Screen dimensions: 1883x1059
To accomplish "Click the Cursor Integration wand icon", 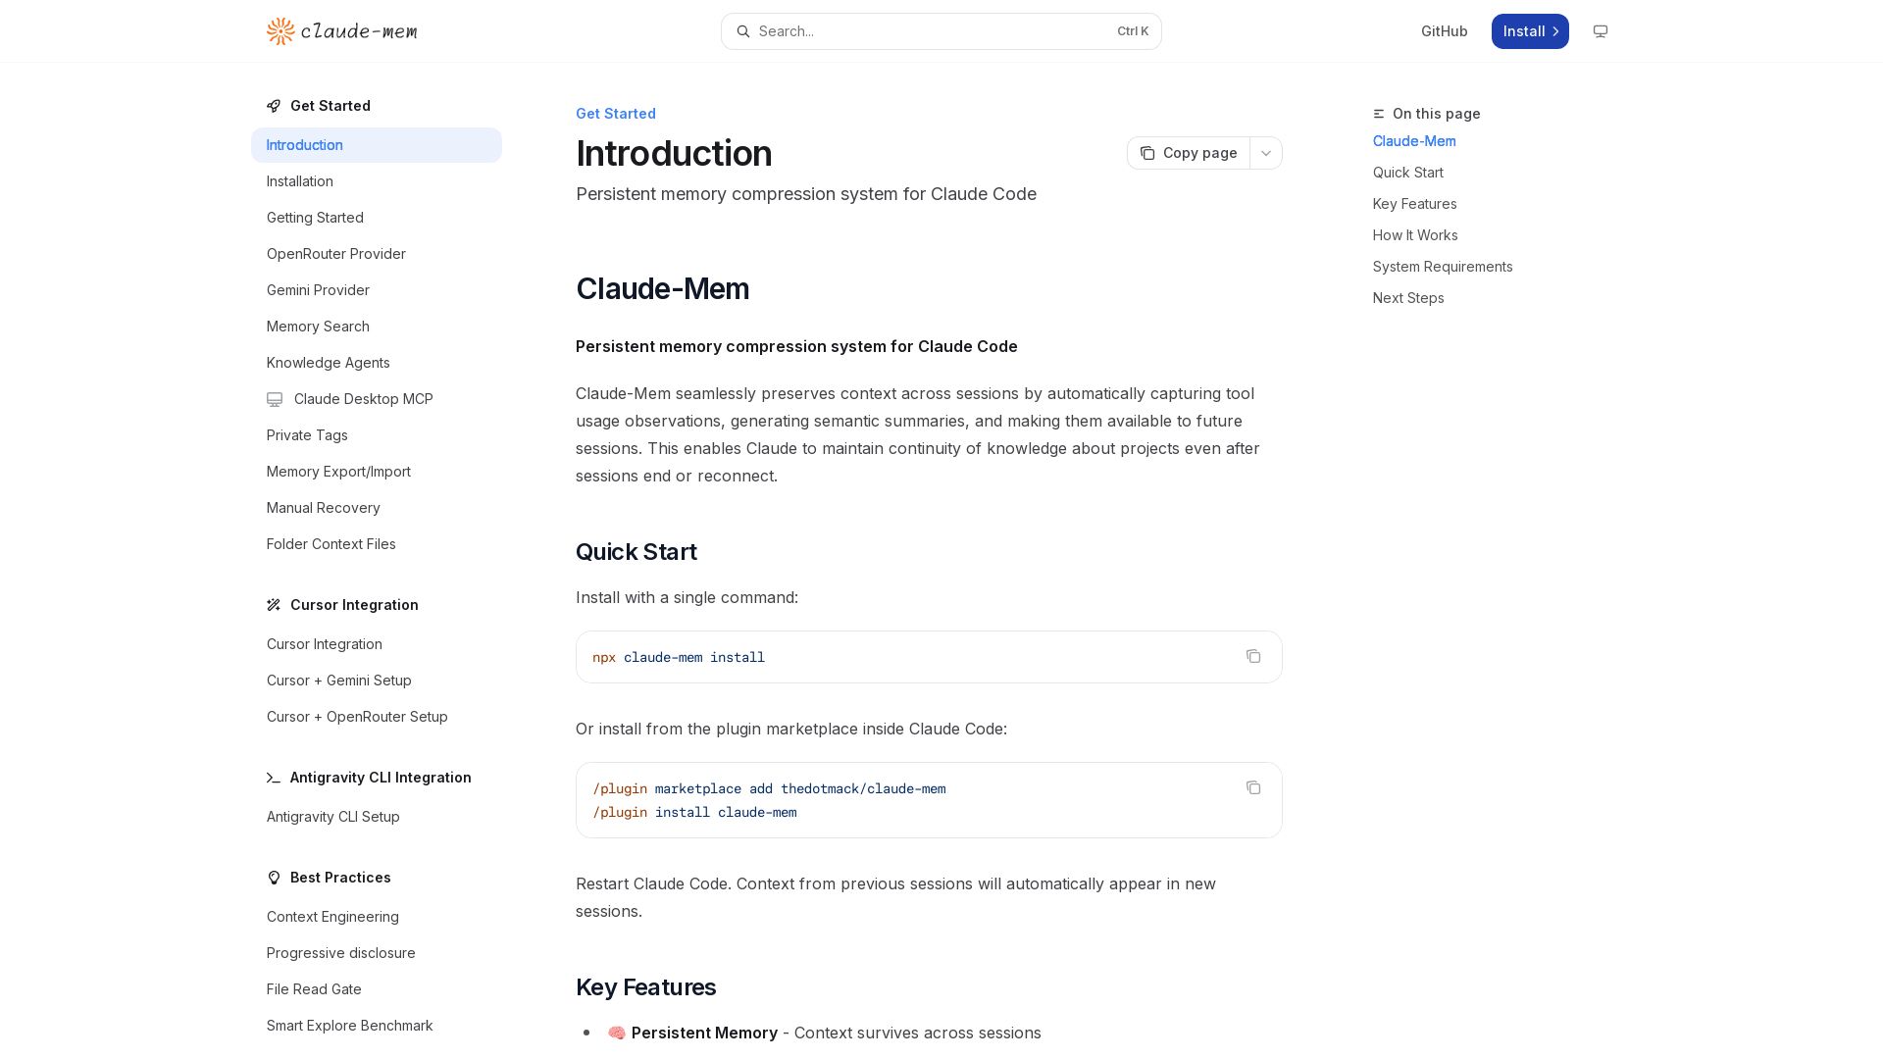I will (274, 605).
